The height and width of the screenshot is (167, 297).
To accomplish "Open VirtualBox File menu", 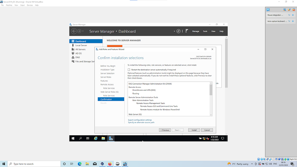I will pos(2,5).
